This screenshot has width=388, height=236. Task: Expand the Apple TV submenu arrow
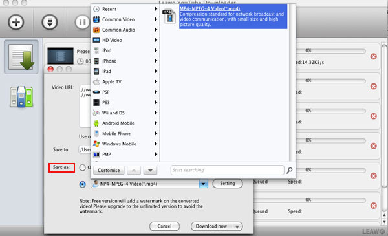point(156,81)
